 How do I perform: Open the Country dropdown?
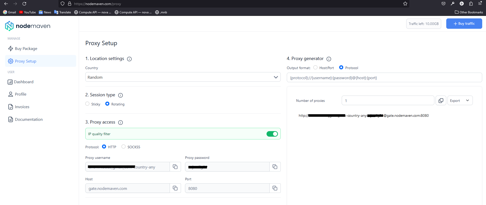point(183,77)
